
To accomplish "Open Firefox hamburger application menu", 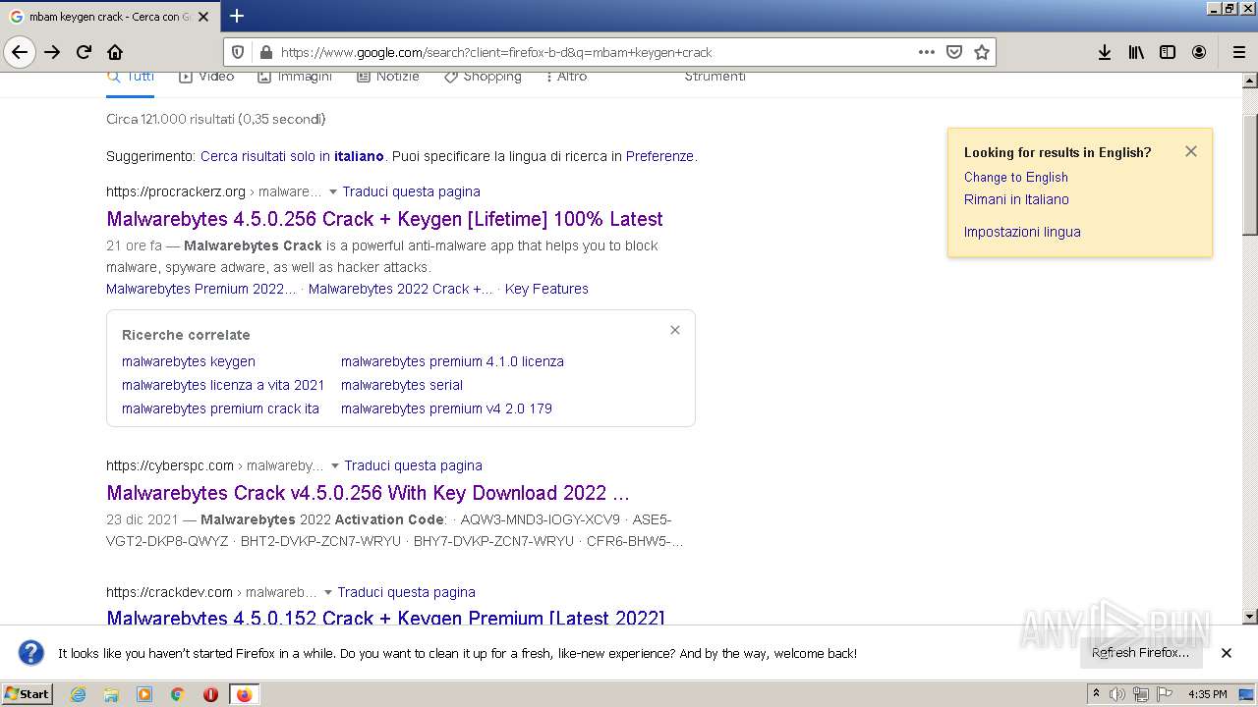I will pos(1238,52).
